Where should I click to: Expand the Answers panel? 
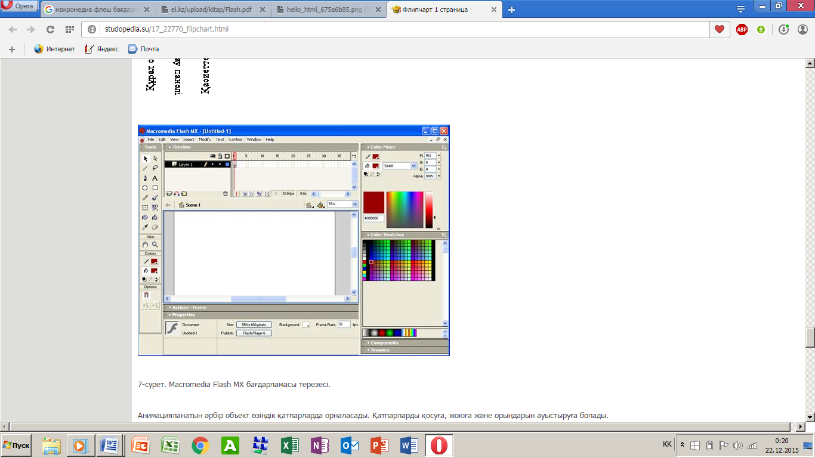pos(368,350)
